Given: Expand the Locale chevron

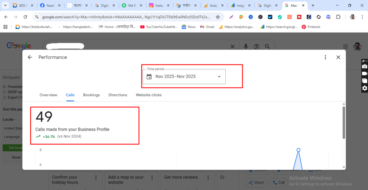Looking at the screenshot, I should coord(16,120).
